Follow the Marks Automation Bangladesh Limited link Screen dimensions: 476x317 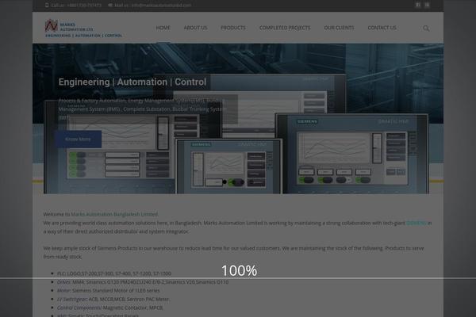pos(114,214)
